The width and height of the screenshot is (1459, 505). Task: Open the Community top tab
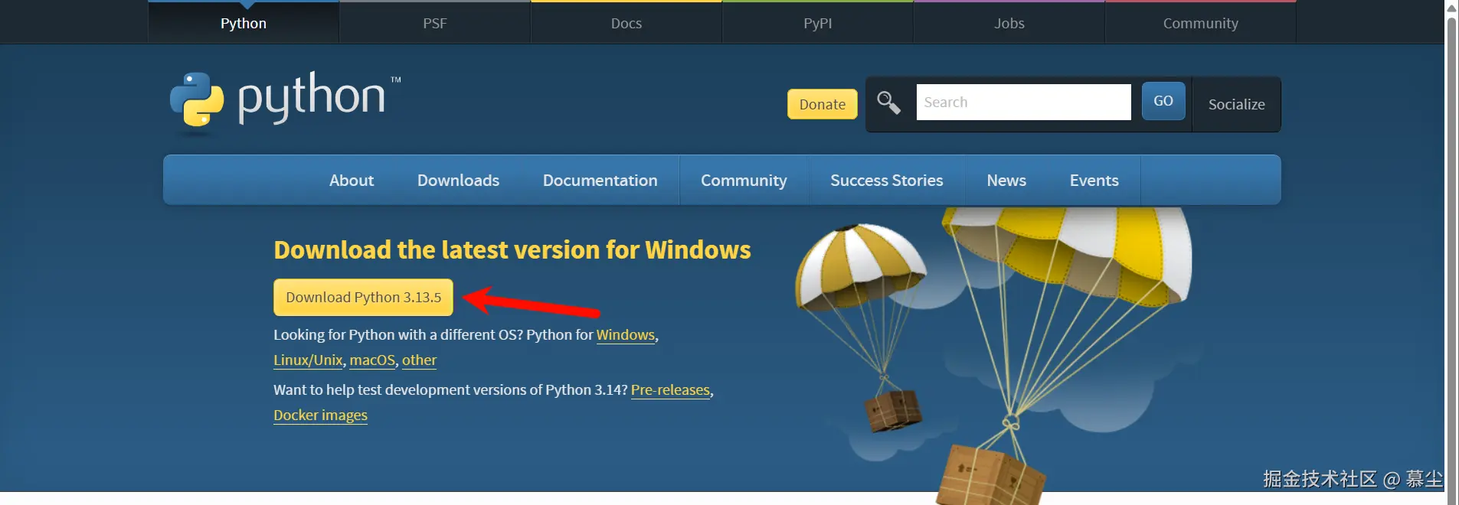coord(1201,23)
